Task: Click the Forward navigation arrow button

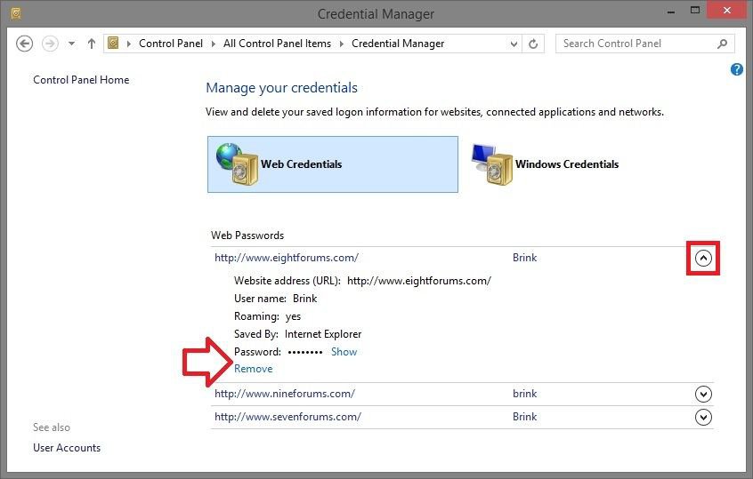Action: click(51, 44)
